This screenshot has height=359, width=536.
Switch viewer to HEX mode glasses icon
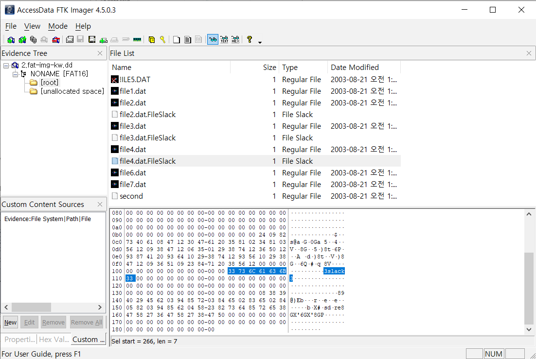point(235,40)
